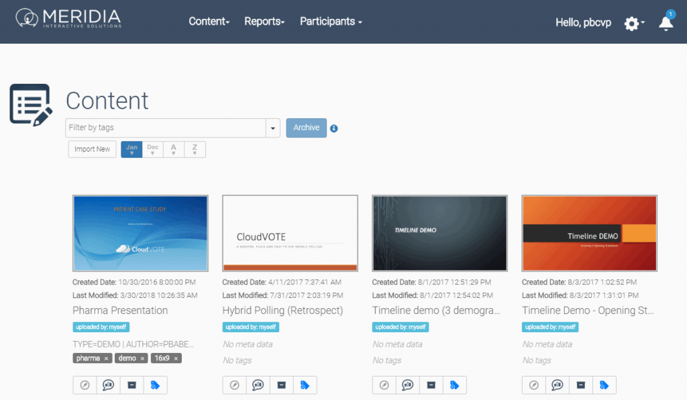
Task: Toggle the Z alphabetical sort button
Action: click(195, 149)
